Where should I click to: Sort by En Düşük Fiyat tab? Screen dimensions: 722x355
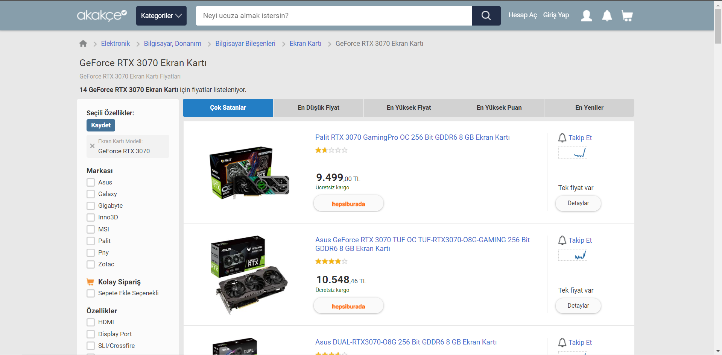pyautogui.click(x=318, y=108)
